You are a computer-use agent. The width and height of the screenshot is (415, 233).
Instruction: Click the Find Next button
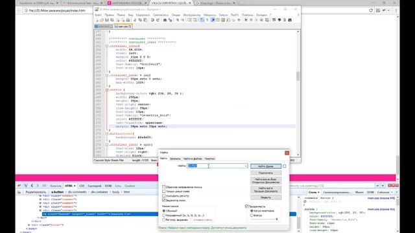[x=266, y=166]
